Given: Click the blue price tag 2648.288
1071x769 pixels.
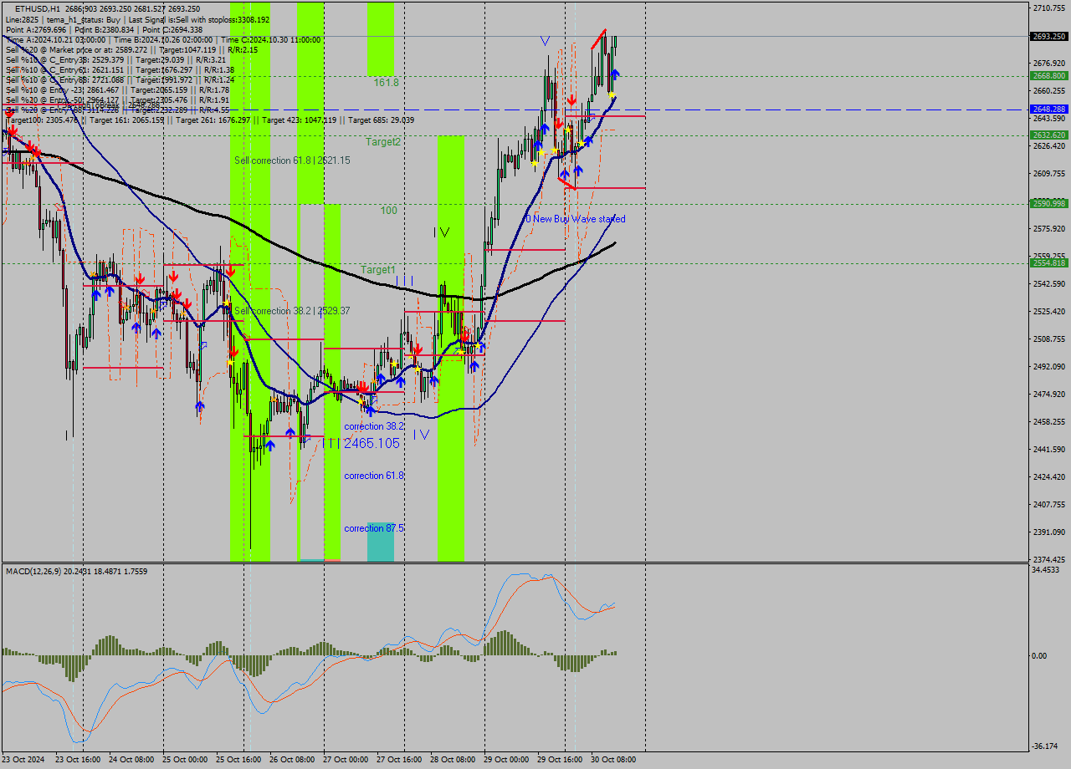Looking at the screenshot, I should (x=1049, y=109).
